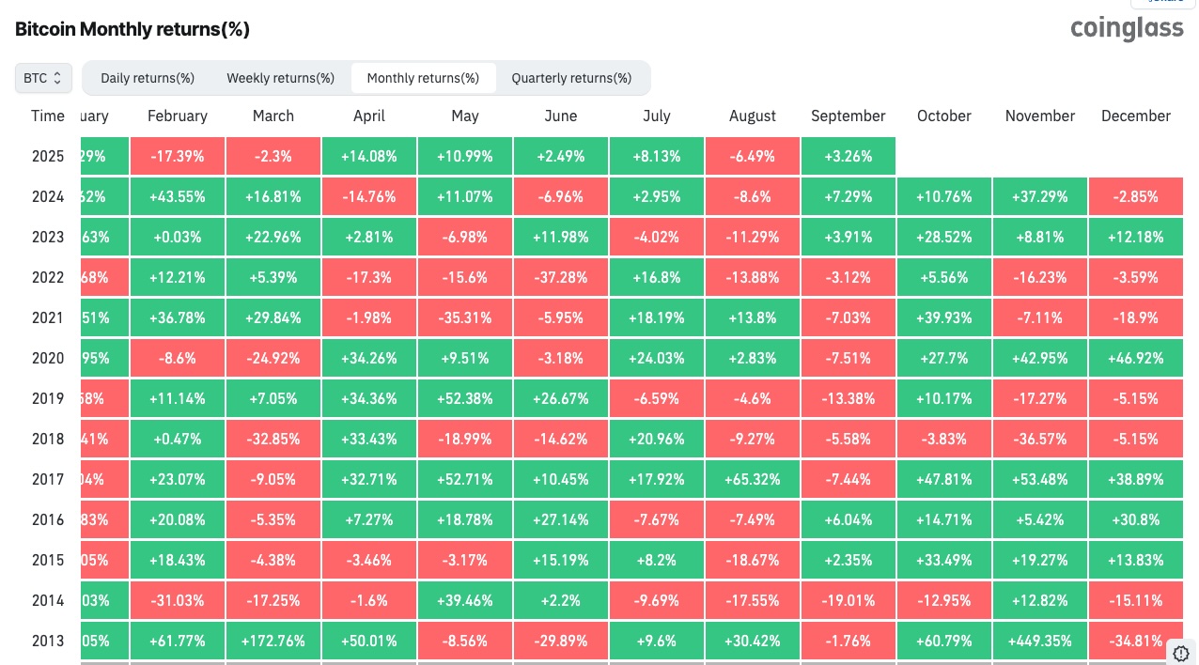This screenshot has width=1199, height=665.
Task: Click the December column header
Action: pos(1135,116)
